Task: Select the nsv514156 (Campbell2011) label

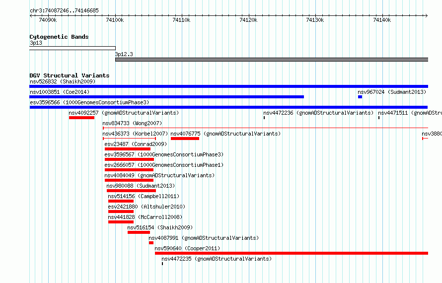Action: 144,196
